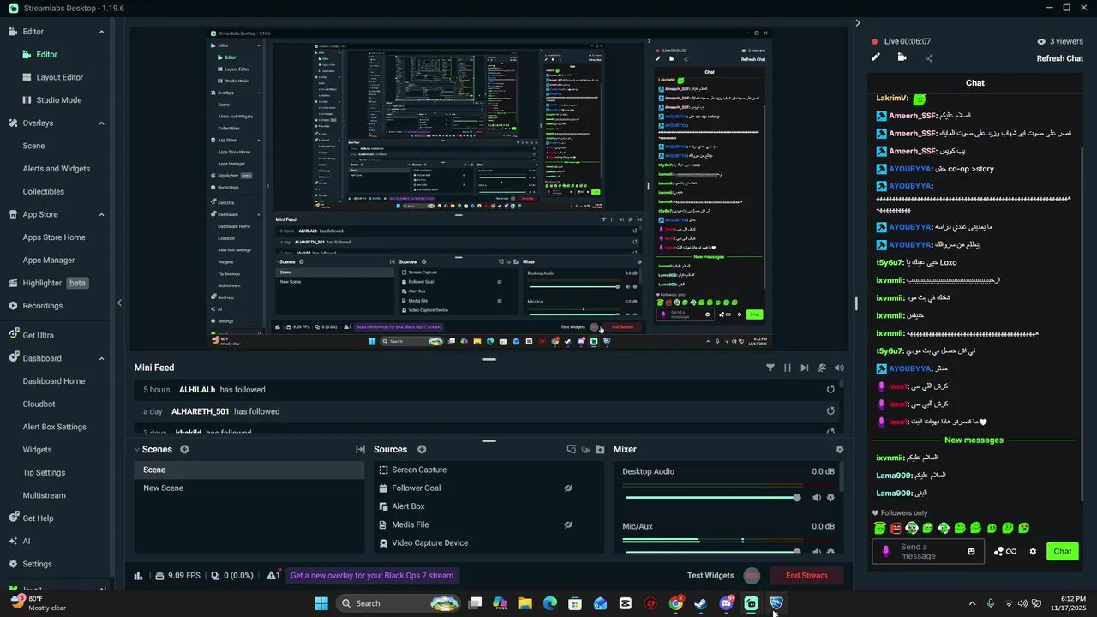Collapse the Overlays section
1097x617 pixels.
click(101, 123)
